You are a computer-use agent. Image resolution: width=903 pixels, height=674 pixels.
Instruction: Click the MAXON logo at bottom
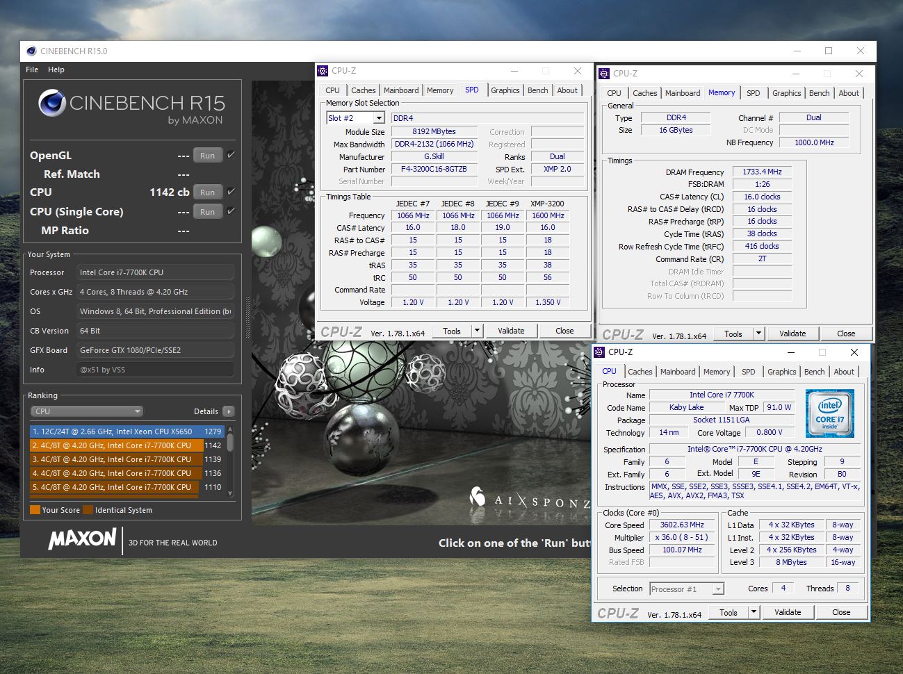click(83, 540)
